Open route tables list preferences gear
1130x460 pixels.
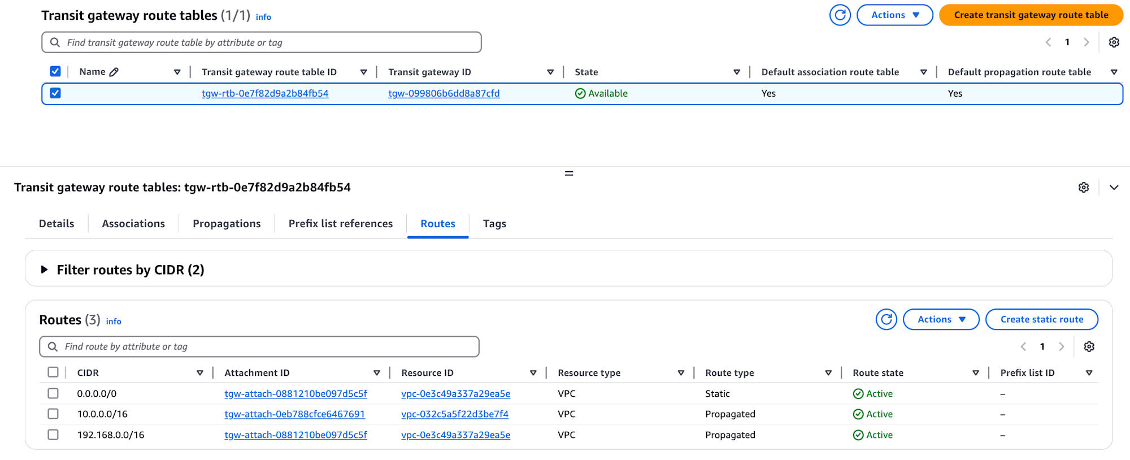coord(1114,42)
